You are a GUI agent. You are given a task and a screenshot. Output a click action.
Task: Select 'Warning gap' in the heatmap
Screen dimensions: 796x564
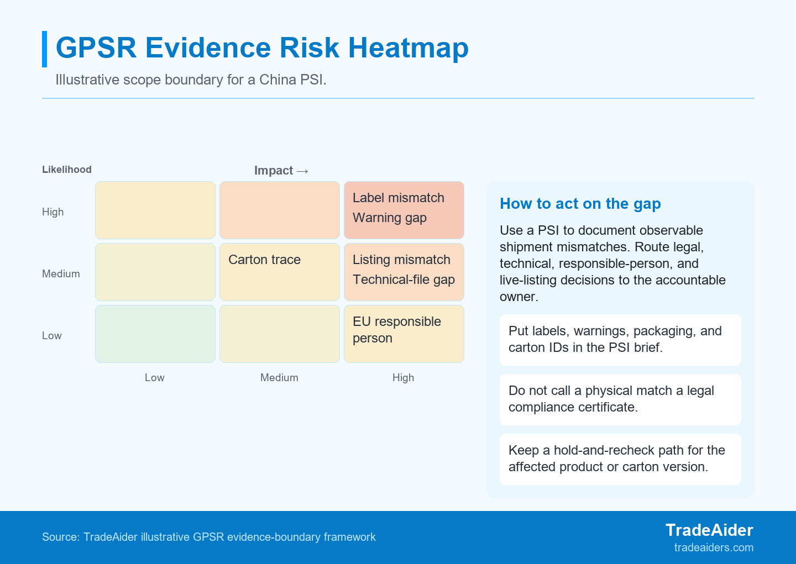pos(390,218)
